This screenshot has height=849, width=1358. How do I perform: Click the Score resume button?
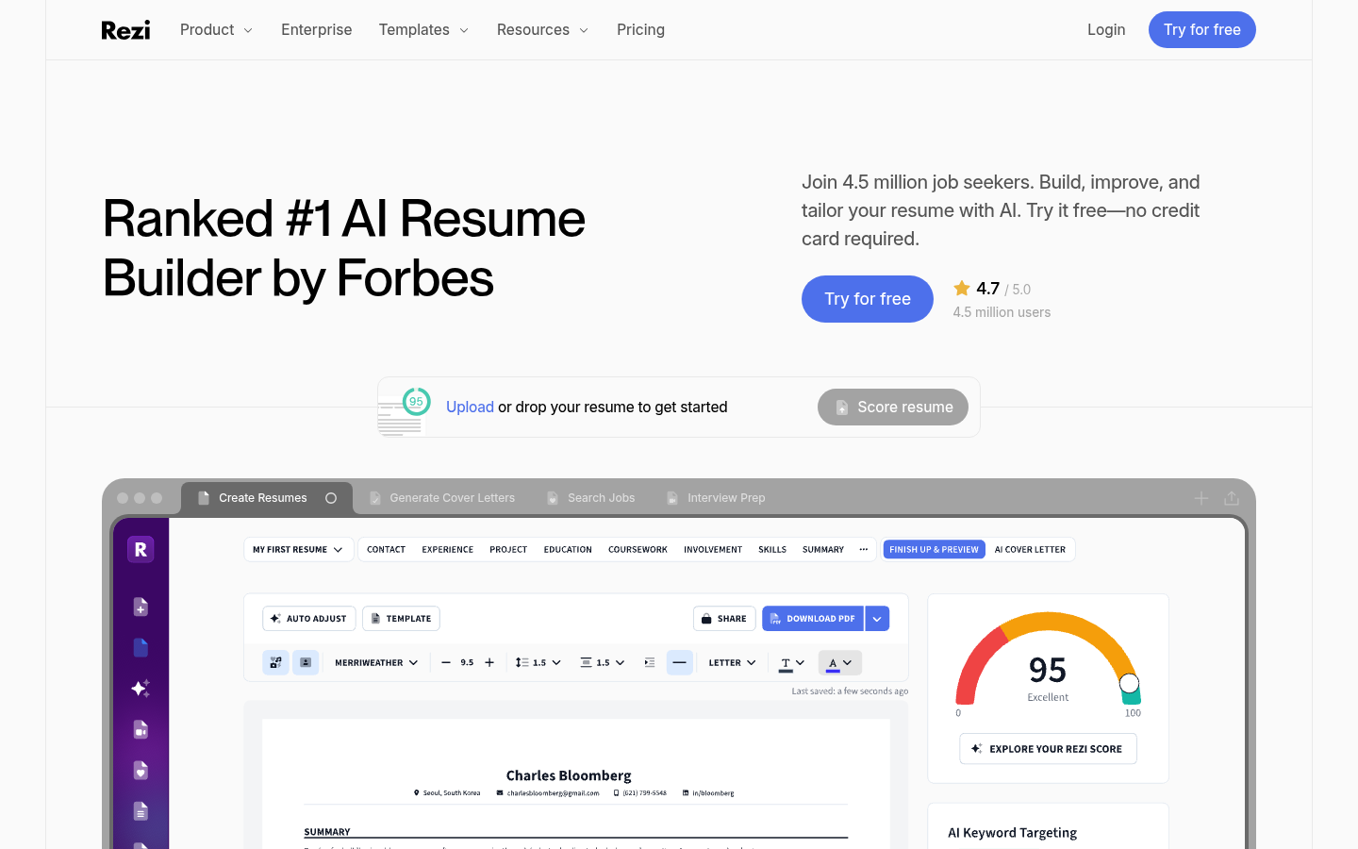tap(893, 408)
